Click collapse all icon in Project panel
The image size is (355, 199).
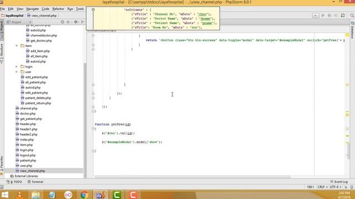click(x=68, y=22)
